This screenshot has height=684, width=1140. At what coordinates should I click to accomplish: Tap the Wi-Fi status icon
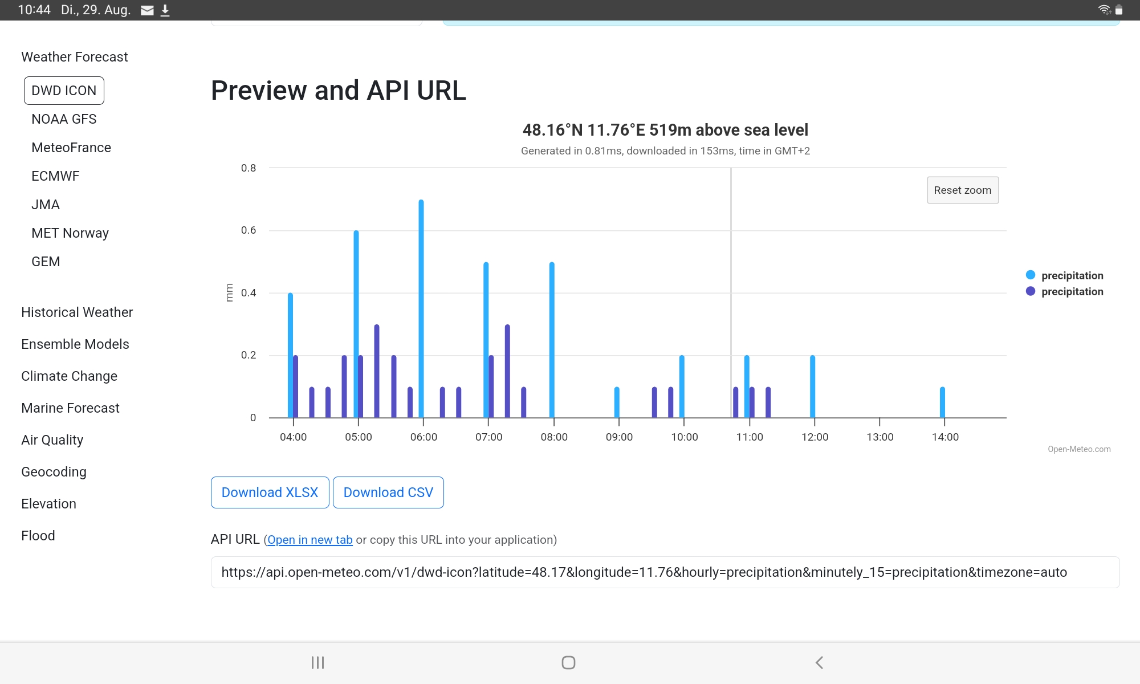tap(1104, 9)
